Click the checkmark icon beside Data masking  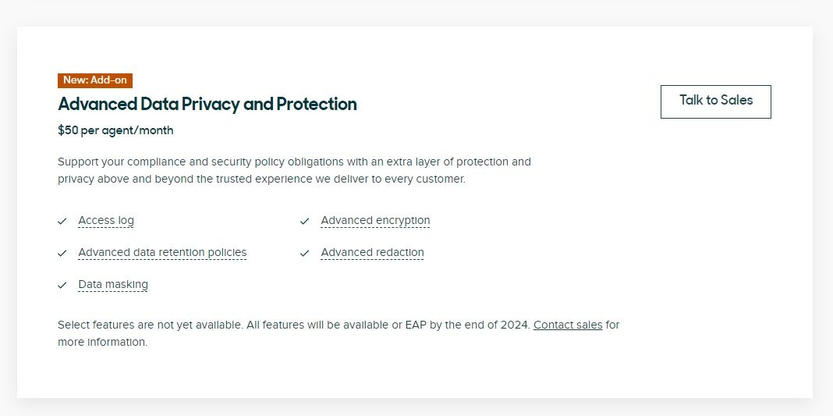(x=62, y=286)
